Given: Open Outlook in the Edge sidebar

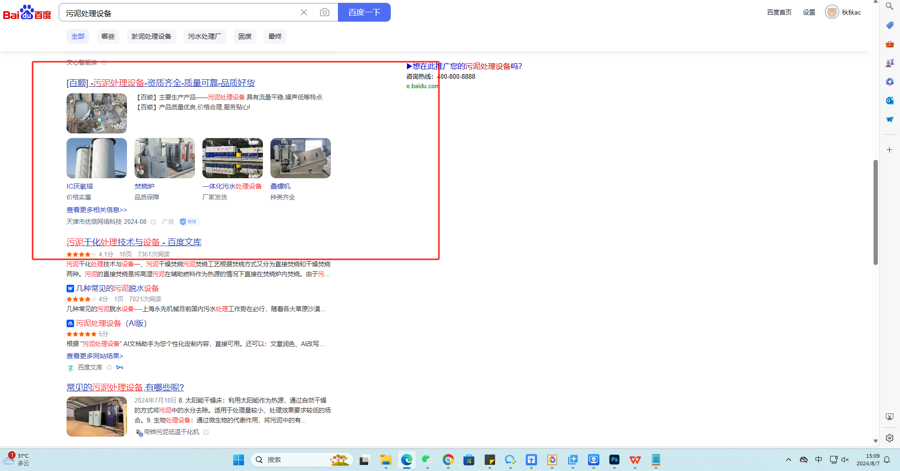Looking at the screenshot, I should pyautogui.click(x=890, y=100).
